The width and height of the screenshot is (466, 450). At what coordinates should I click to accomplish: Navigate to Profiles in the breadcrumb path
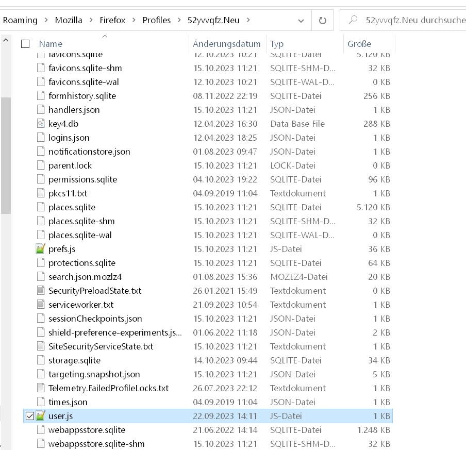click(157, 21)
